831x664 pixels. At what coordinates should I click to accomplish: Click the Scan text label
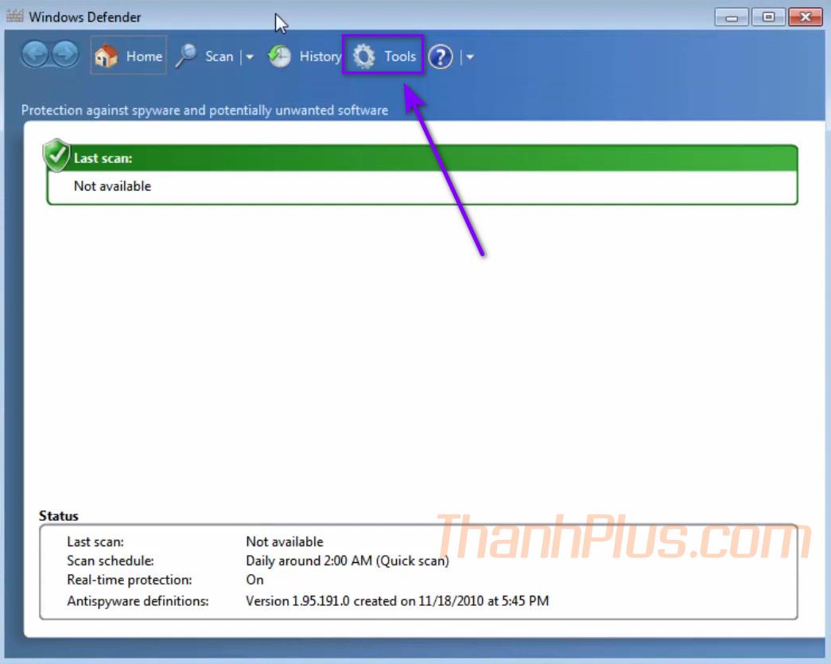pyautogui.click(x=219, y=56)
